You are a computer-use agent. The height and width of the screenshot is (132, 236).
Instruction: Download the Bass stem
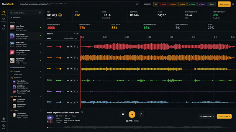coord(78,69)
